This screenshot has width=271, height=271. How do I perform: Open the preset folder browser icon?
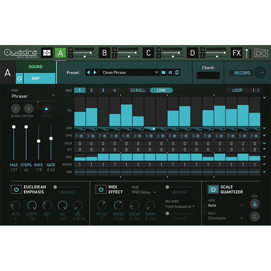pos(164,72)
